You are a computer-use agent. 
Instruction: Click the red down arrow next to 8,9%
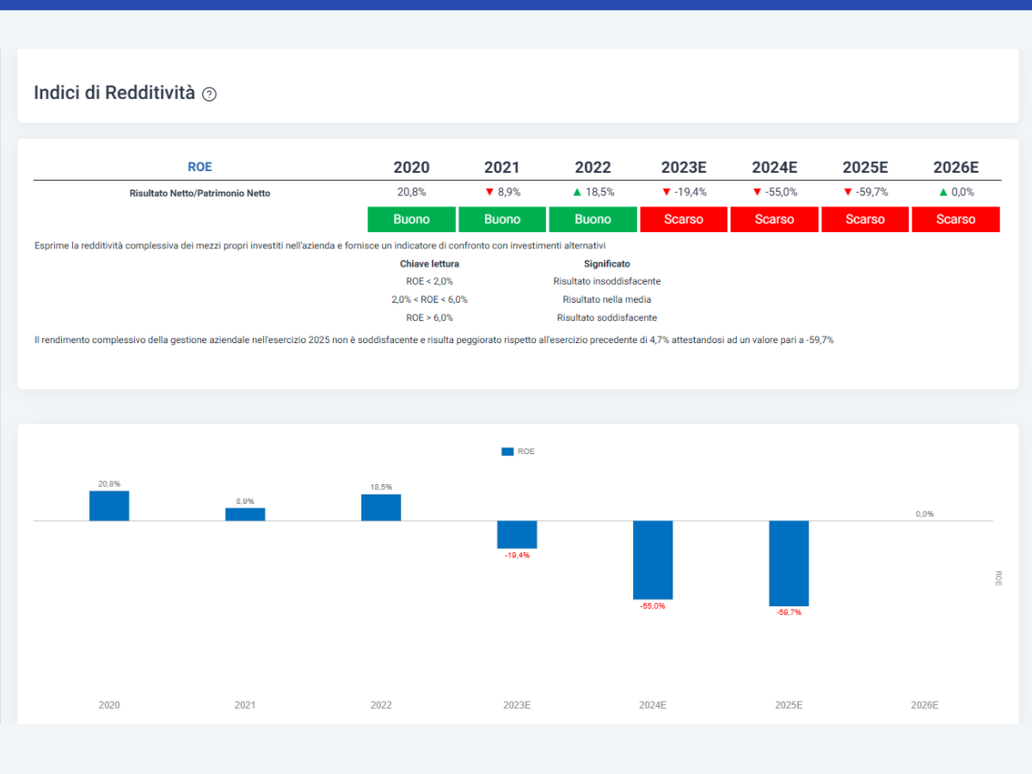click(489, 193)
